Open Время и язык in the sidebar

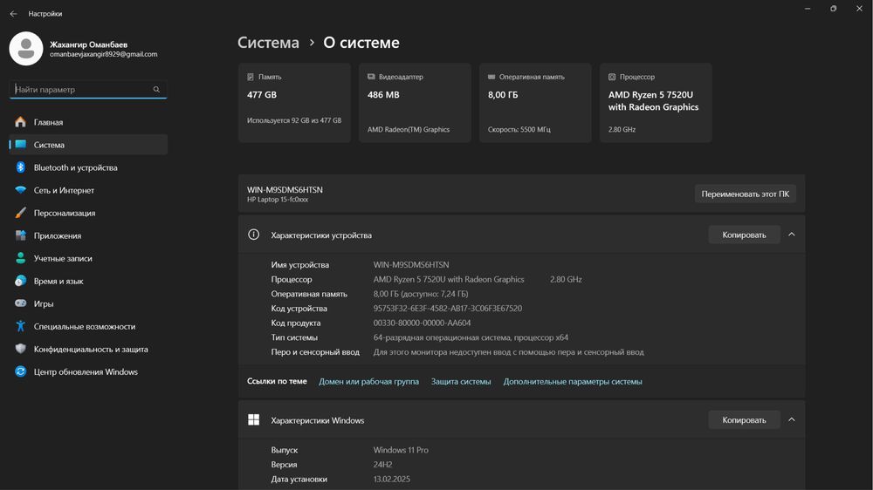[x=88, y=281]
